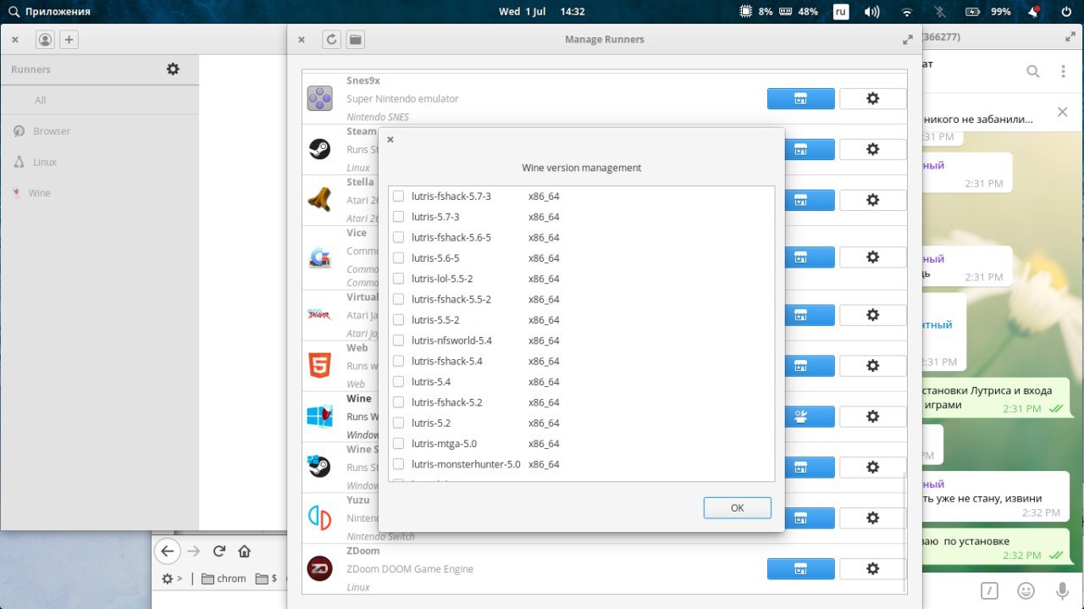Open power session menu
This screenshot has height=609, width=1084.
[x=1065, y=12]
